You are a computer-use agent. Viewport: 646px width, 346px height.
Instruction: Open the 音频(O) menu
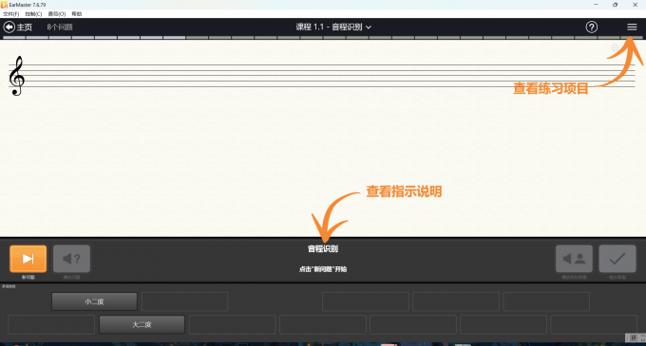[x=57, y=14]
